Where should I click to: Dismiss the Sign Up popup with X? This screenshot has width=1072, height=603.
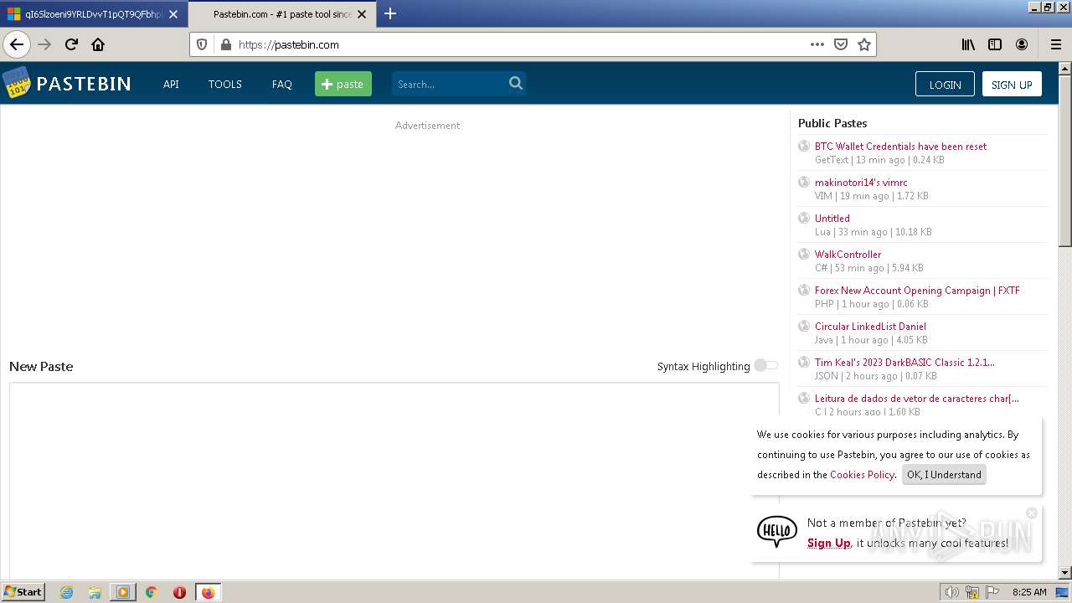tap(1032, 513)
